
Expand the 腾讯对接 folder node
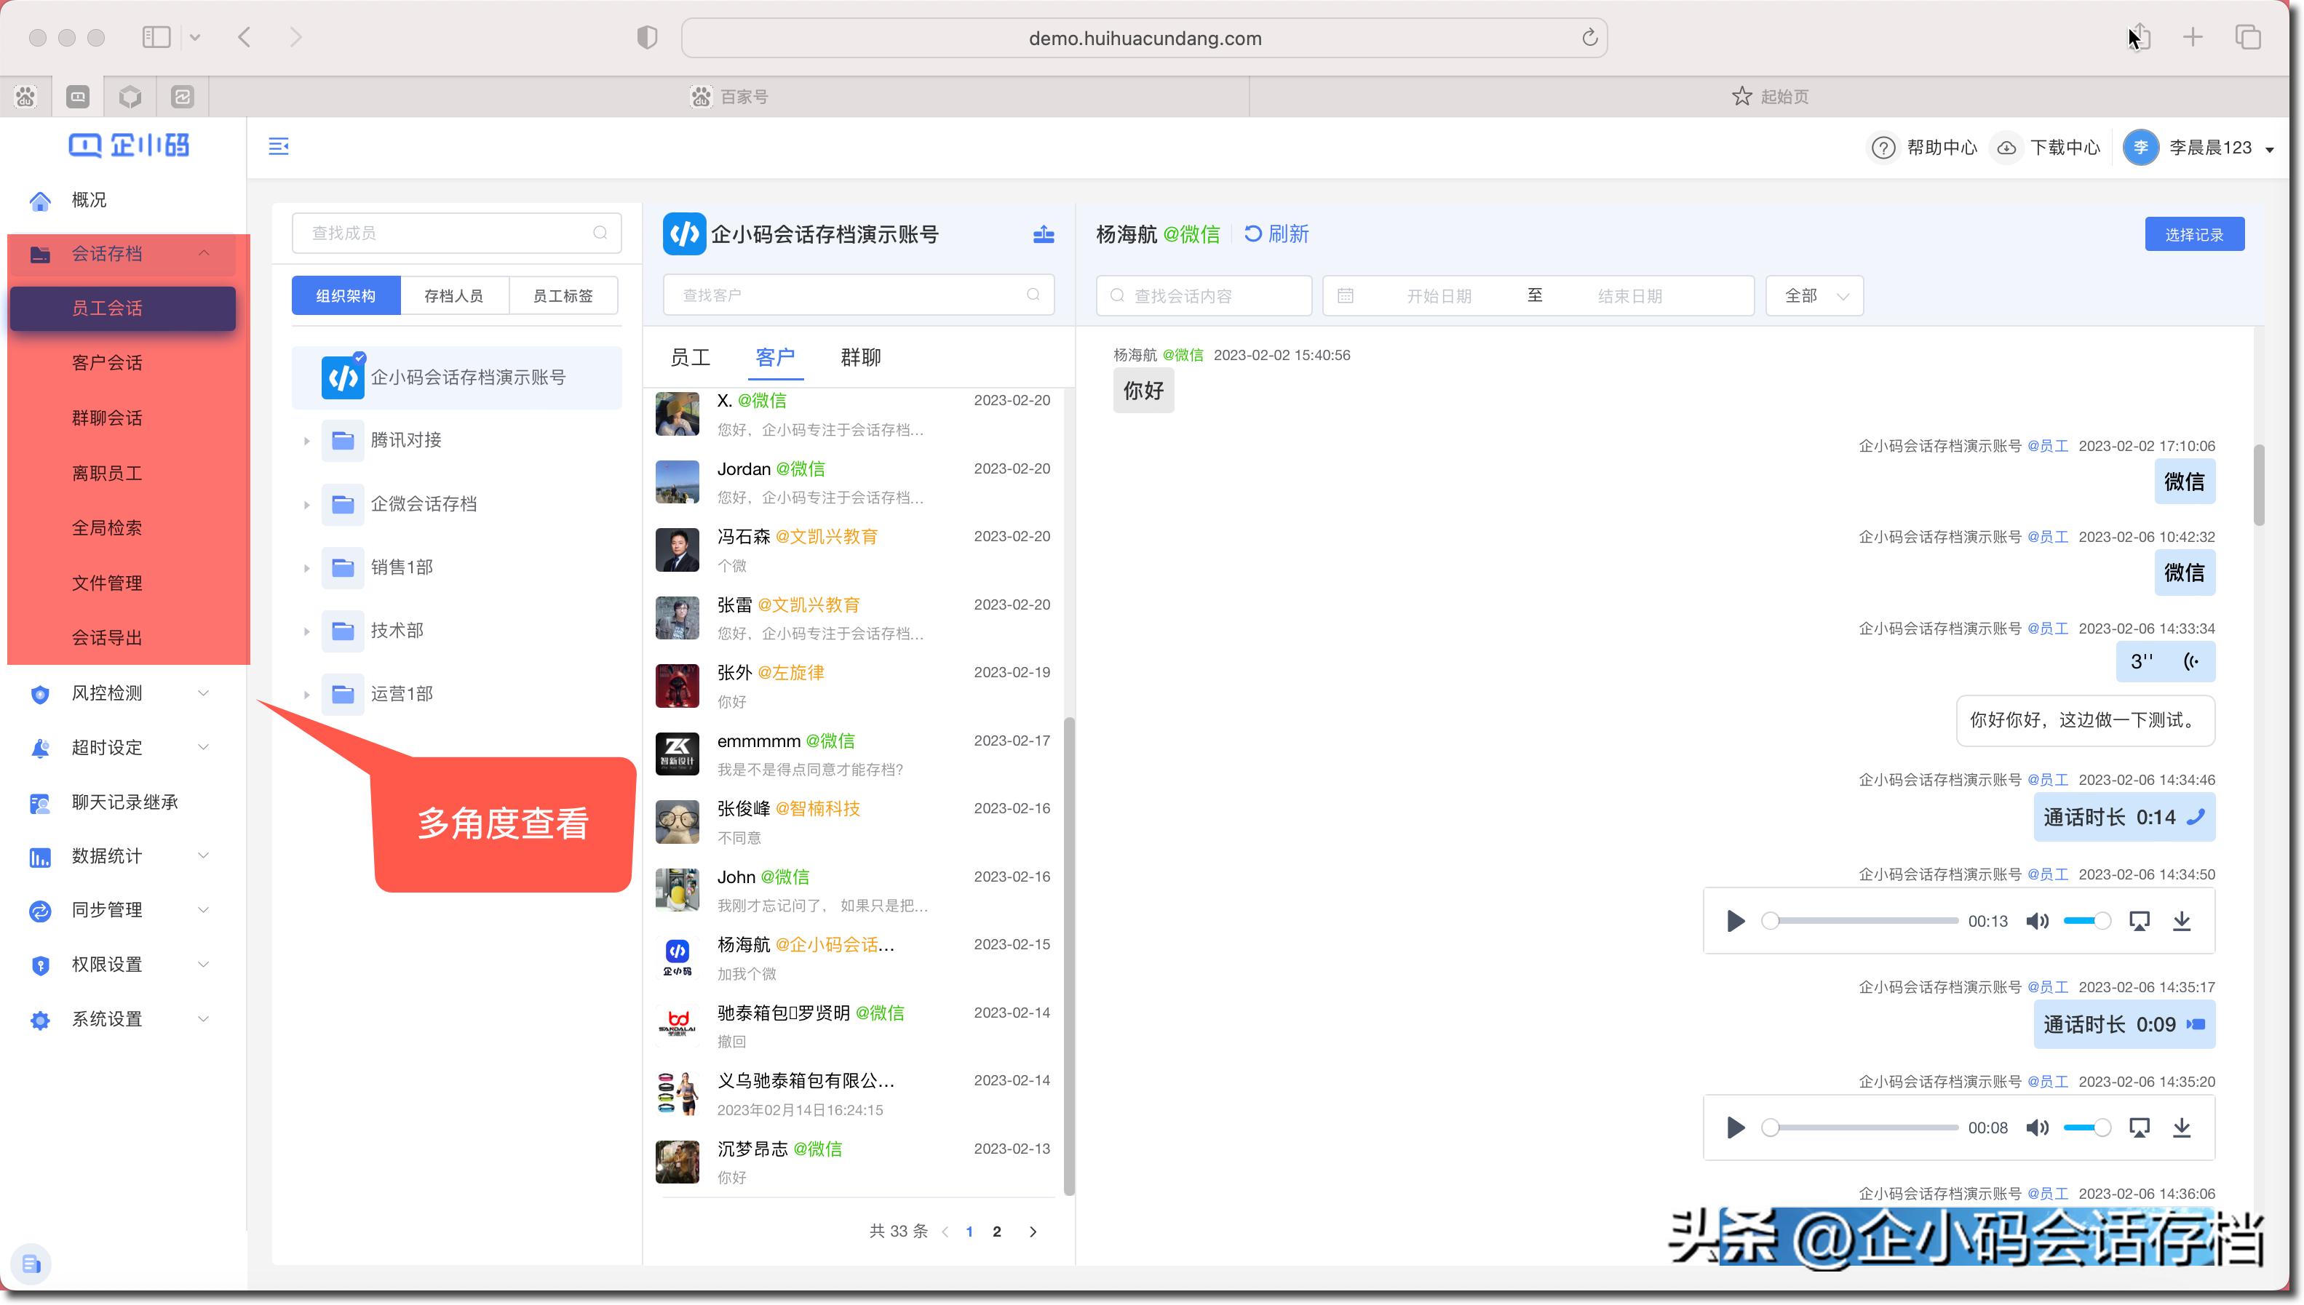306,441
